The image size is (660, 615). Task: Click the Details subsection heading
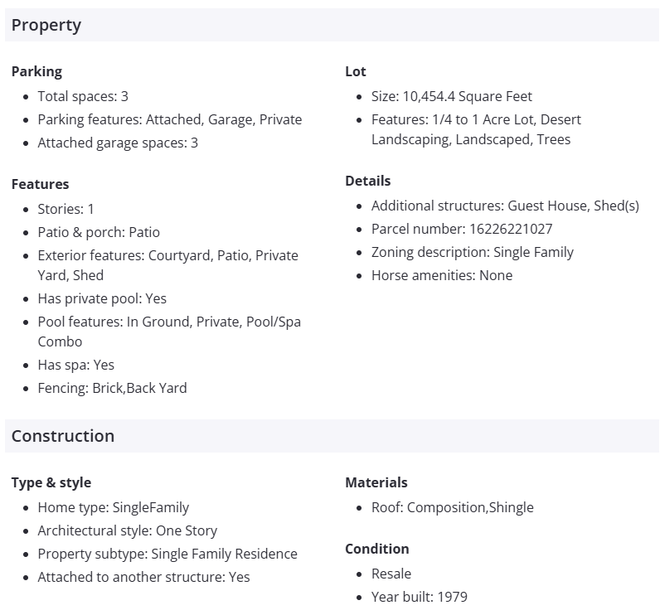click(x=368, y=181)
